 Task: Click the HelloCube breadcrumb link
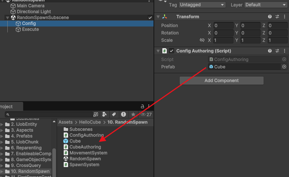point(90,122)
